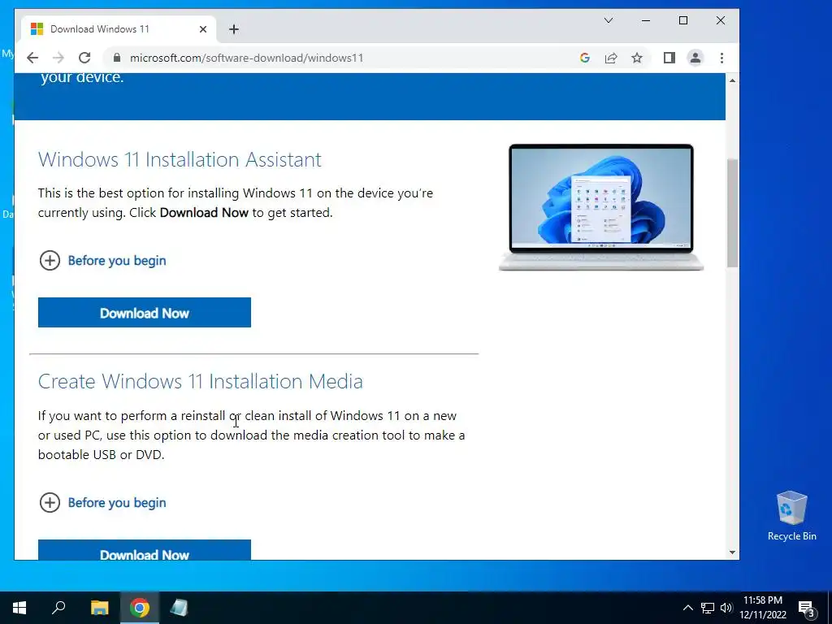
Task: Open Chrome side panel
Action: 669,58
